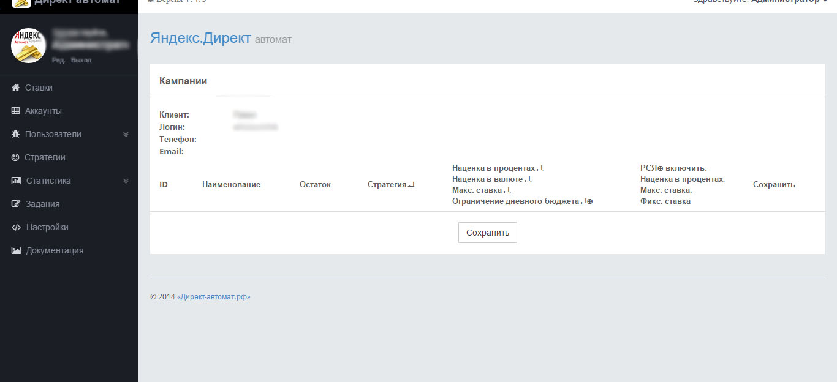Screen dimensions: 837x382
Task: Click the Логин: label
Action: [172, 127]
